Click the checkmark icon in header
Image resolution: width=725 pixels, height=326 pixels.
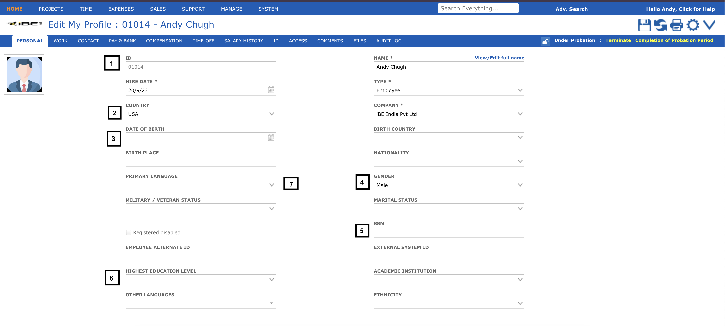[x=709, y=25]
